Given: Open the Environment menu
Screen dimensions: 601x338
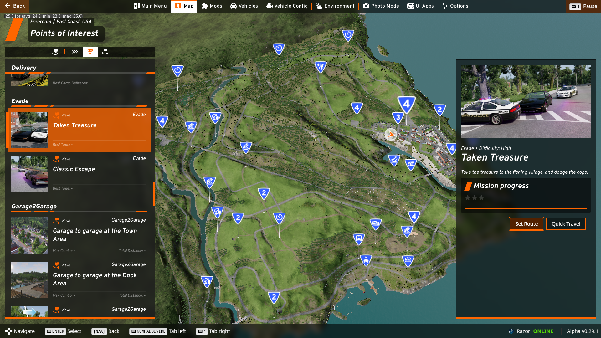Looking at the screenshot, I should [x=335, y=6].
